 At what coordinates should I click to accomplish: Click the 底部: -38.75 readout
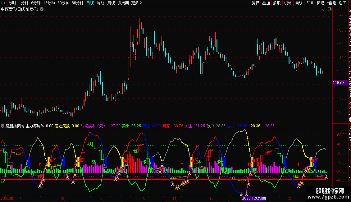click(x=173, y=126)
